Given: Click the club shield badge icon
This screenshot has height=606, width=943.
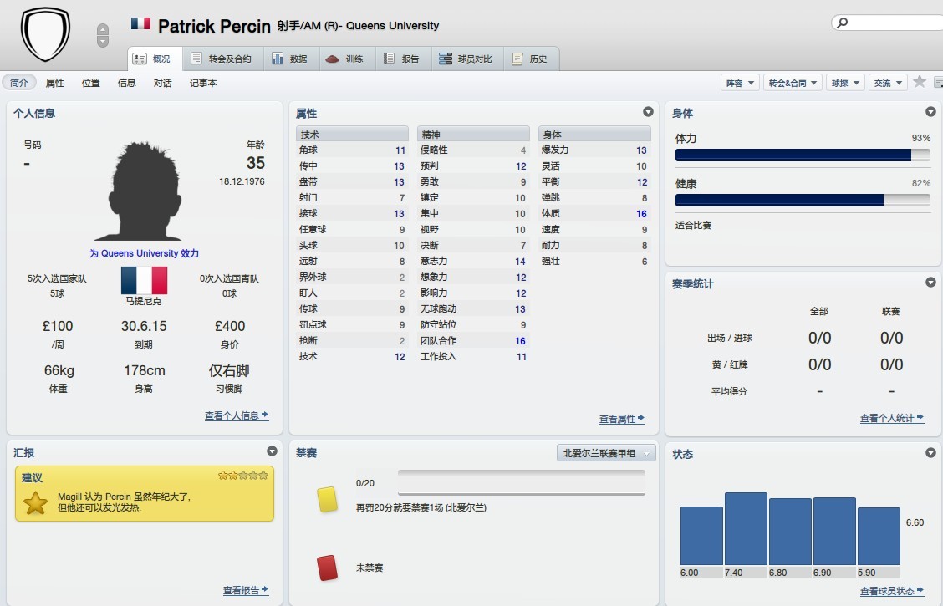Looking at the screenshot, I should click(45, 33).
